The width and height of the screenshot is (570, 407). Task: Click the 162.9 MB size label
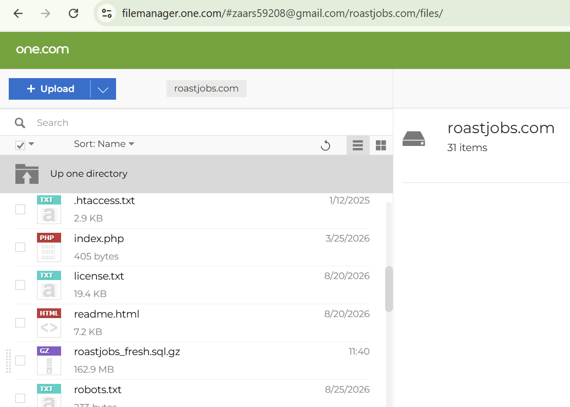[x=94, y=369]
